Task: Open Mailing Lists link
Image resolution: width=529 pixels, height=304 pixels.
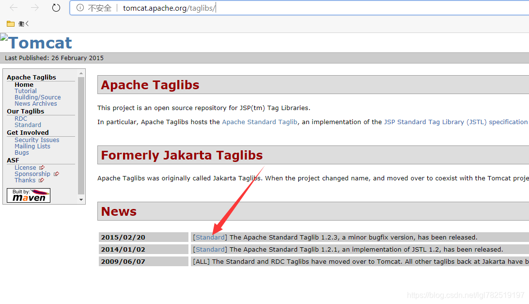Action: 32,146
